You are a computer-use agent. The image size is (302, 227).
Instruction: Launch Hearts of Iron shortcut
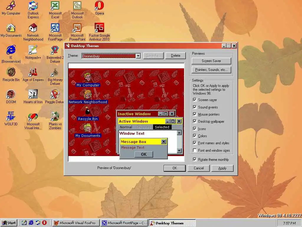(x=33, y=97)
